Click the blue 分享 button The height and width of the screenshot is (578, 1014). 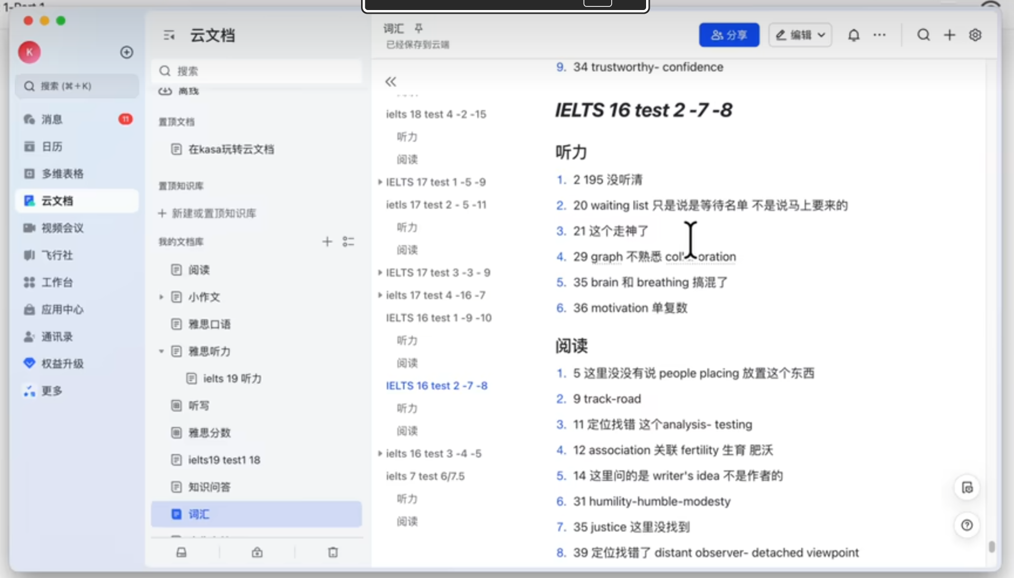click(729, 35)
